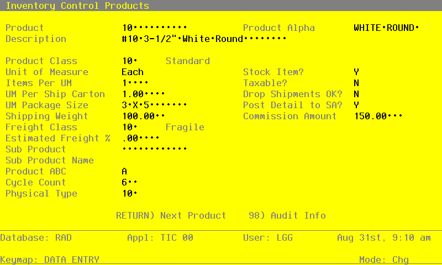The image size is (442, 265).
Task: Click the Database: RAD status entry
Action: coord(36,237)
